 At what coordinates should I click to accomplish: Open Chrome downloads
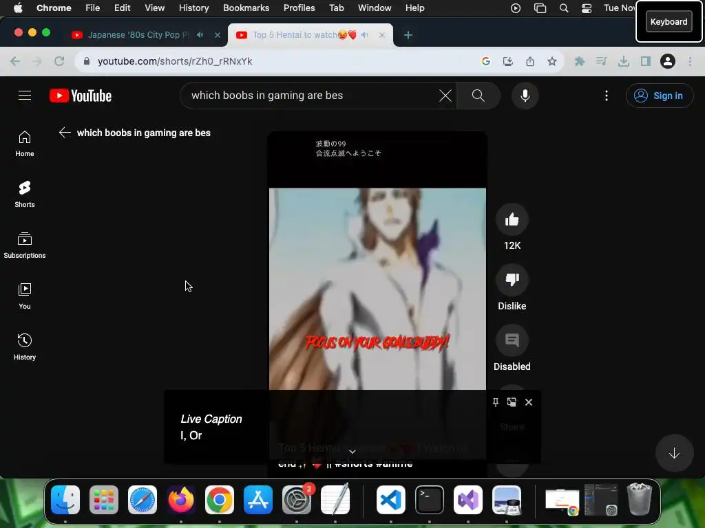tap(623, 61)
